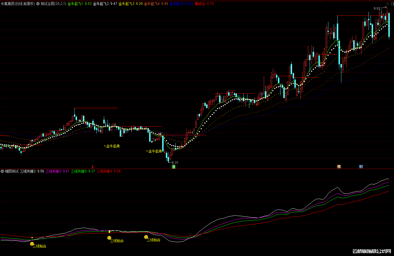Click the blue 金牛起飞5: 8.67 label

tap(181, 4)
